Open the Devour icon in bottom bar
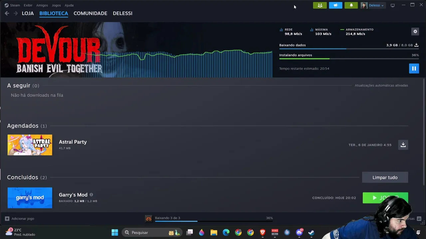This screenshot has width=426, height=239. coord(148,218)
